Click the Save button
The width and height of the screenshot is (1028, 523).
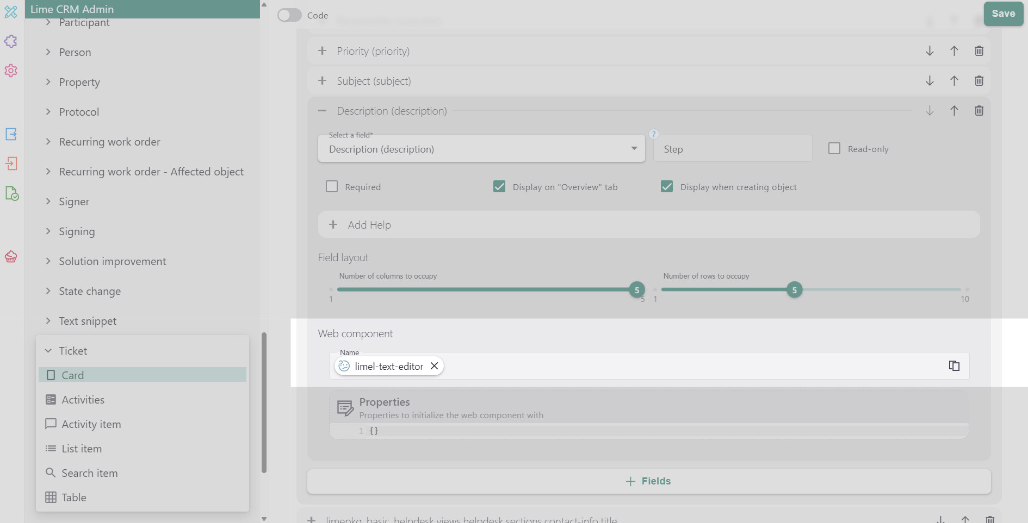click(x=1003, y=14)
